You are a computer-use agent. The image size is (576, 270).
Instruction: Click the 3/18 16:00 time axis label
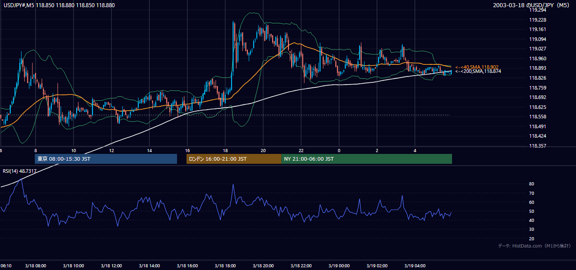(187, 266)
